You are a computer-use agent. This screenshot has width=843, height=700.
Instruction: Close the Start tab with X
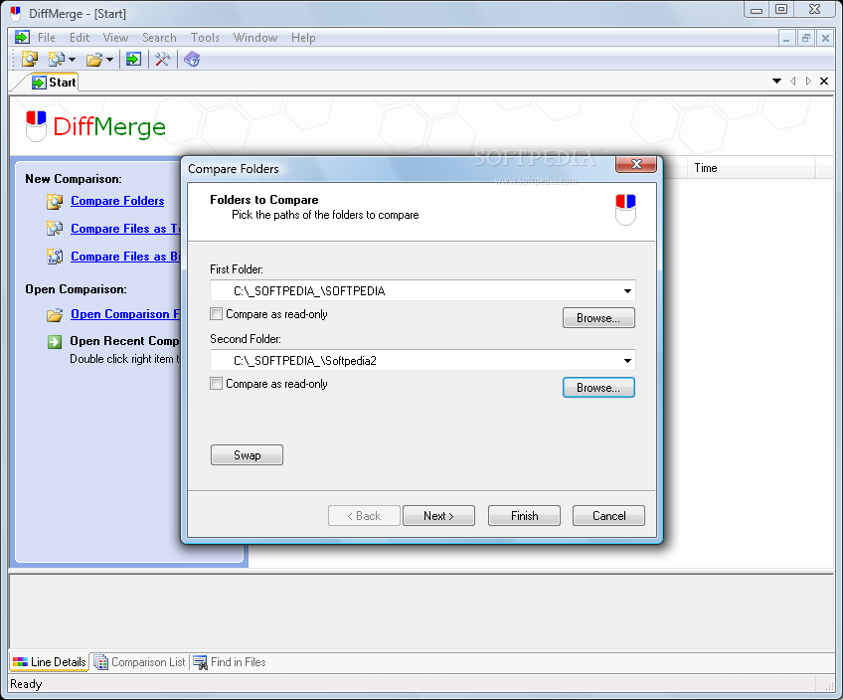[x=824, y=82]
